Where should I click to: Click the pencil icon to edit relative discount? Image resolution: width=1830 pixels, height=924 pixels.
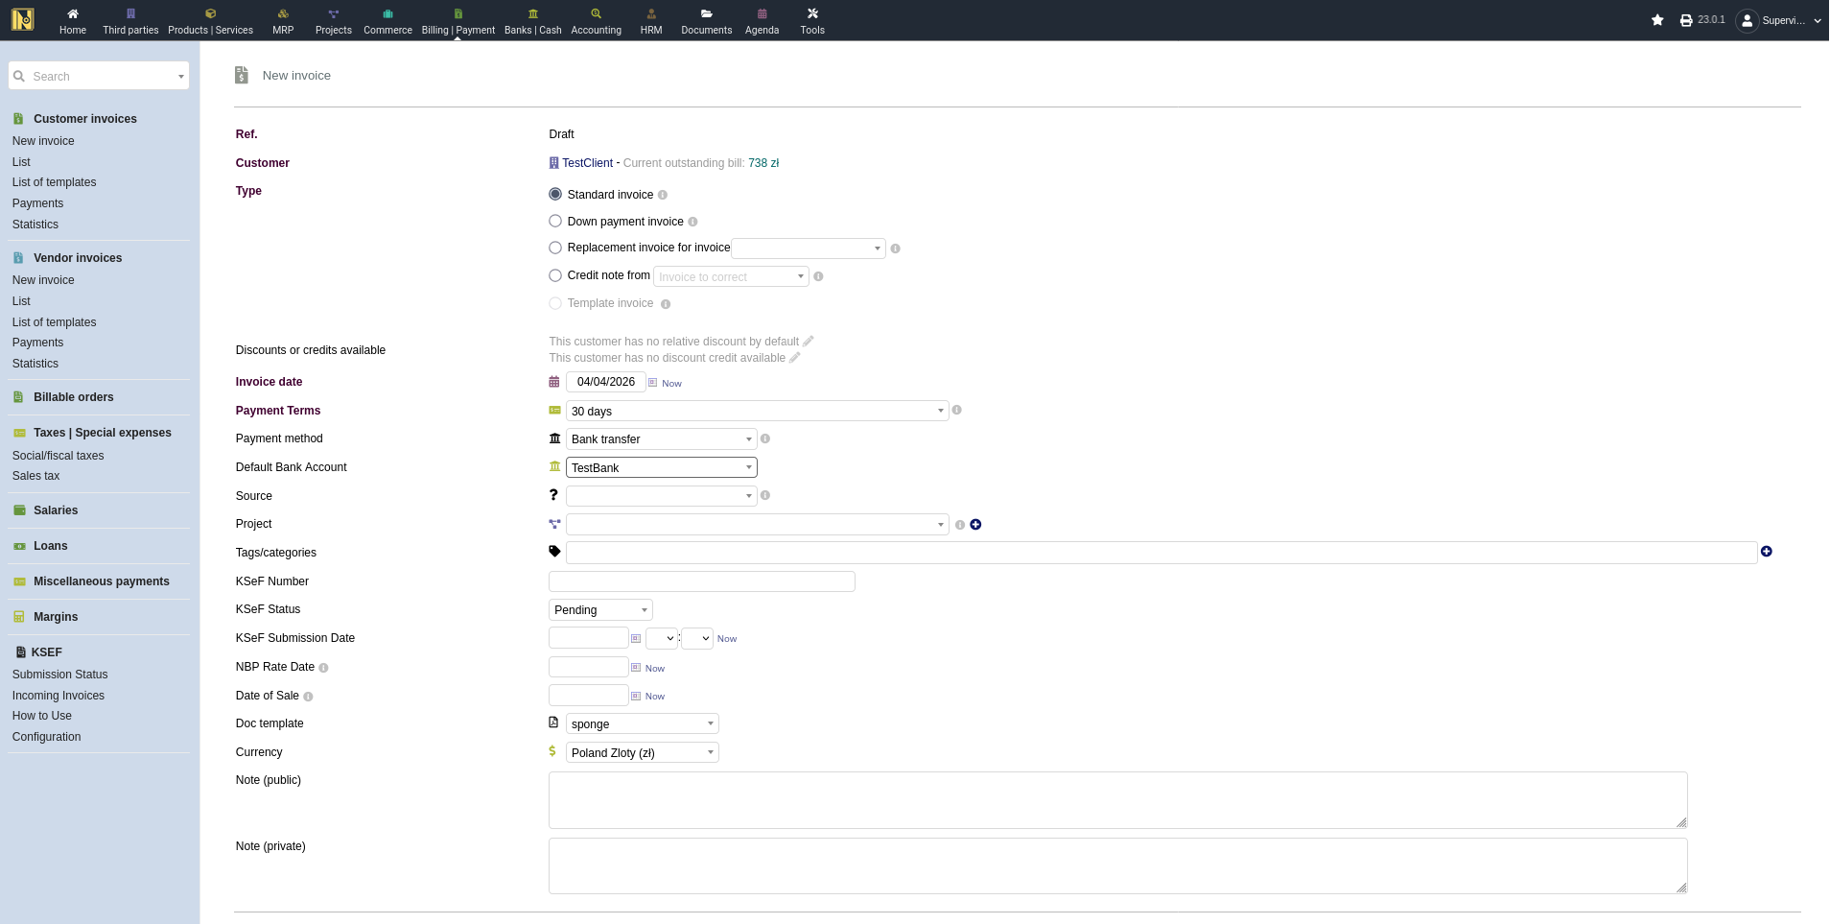(809, 342)
